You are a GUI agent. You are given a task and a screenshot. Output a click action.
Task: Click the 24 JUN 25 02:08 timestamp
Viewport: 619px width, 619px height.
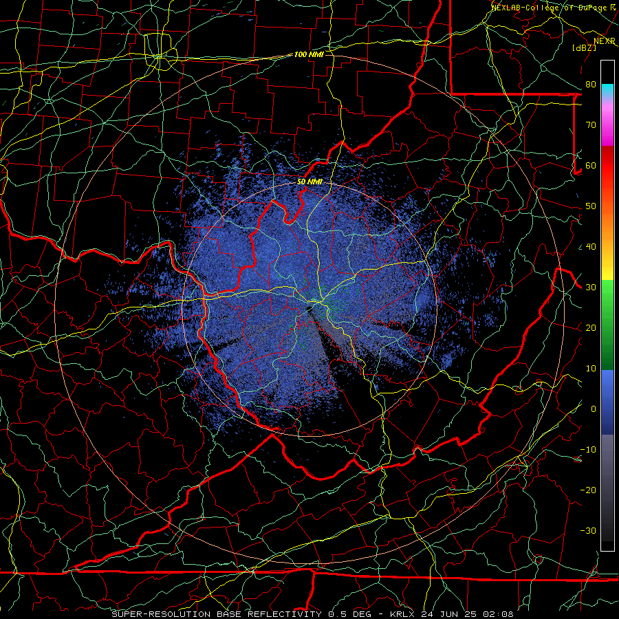(x=467, y=614)
